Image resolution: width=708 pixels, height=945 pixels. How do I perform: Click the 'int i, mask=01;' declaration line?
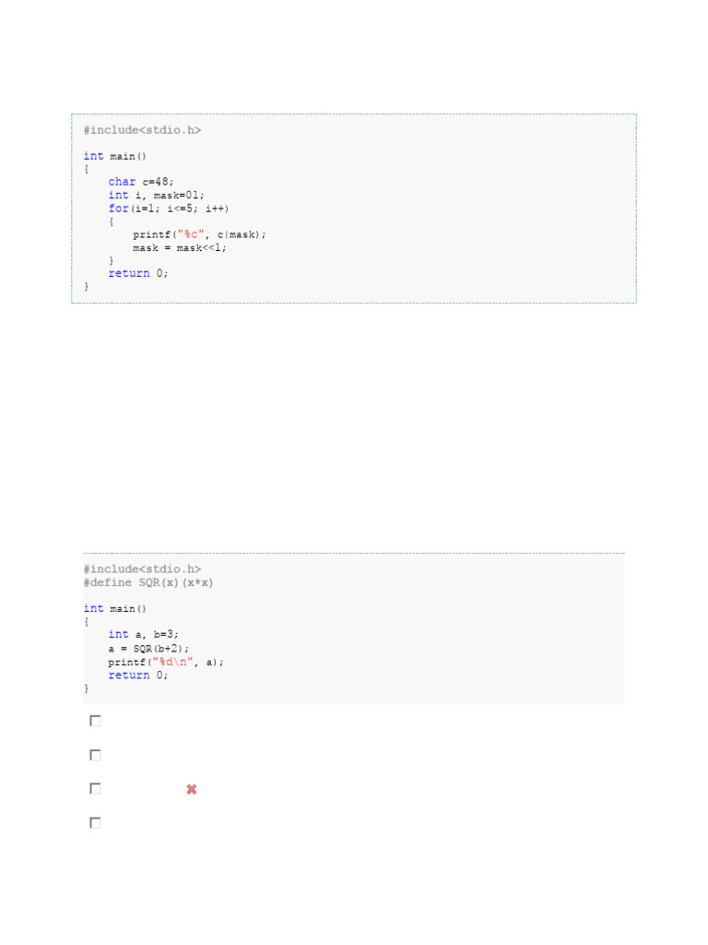pos(156,195)
